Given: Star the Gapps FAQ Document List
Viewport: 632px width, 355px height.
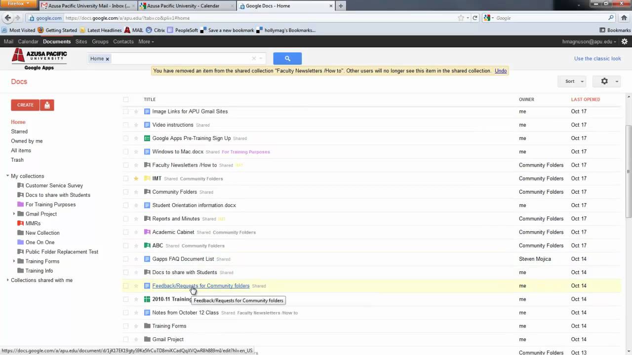Looking at the screenshot, I should (136, 259).
